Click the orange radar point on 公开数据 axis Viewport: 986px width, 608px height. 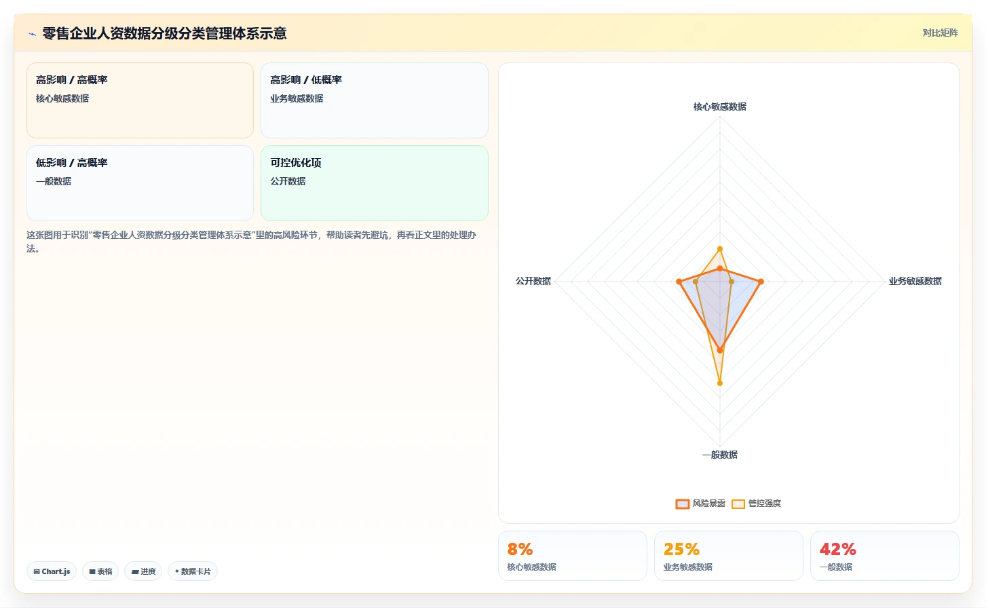(x=679, y=282)
